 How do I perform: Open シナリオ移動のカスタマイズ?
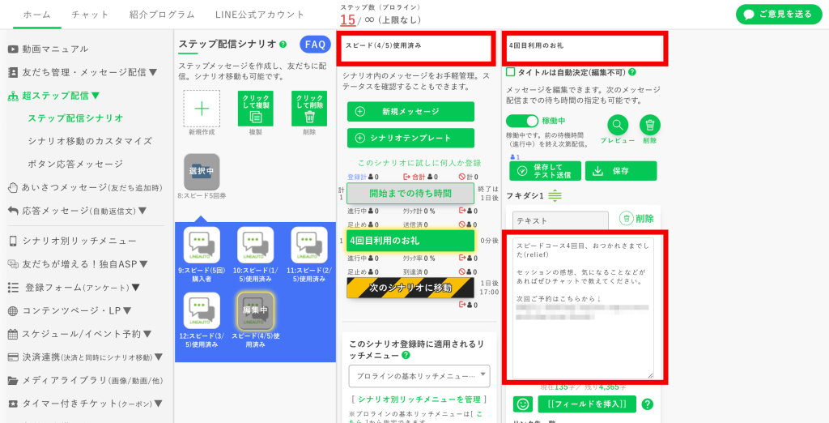click(x=90, y=141)
